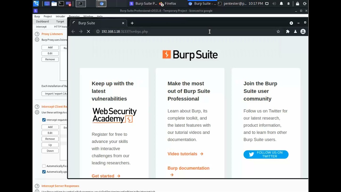Screen dimensions: 341x192
Task: Click the Burp Suite Professional taskbar entry
Action: 143,4
